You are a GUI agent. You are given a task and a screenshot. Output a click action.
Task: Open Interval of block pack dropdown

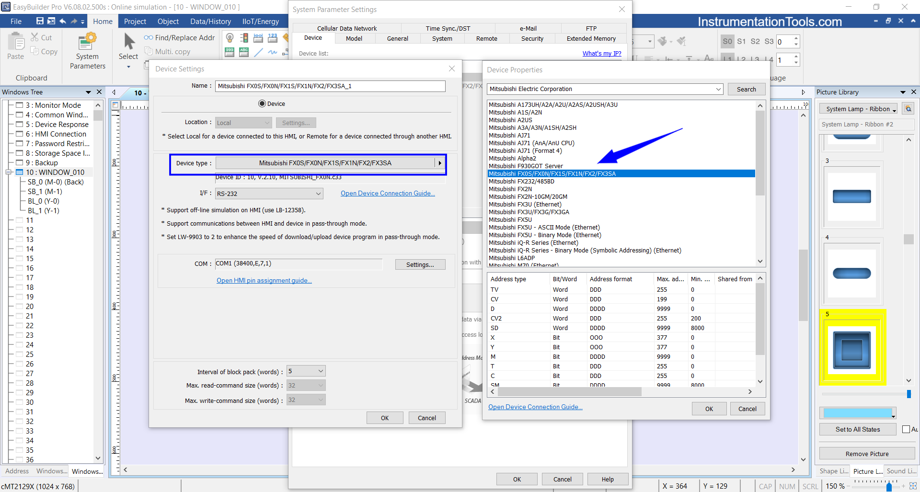click(306, 371)
